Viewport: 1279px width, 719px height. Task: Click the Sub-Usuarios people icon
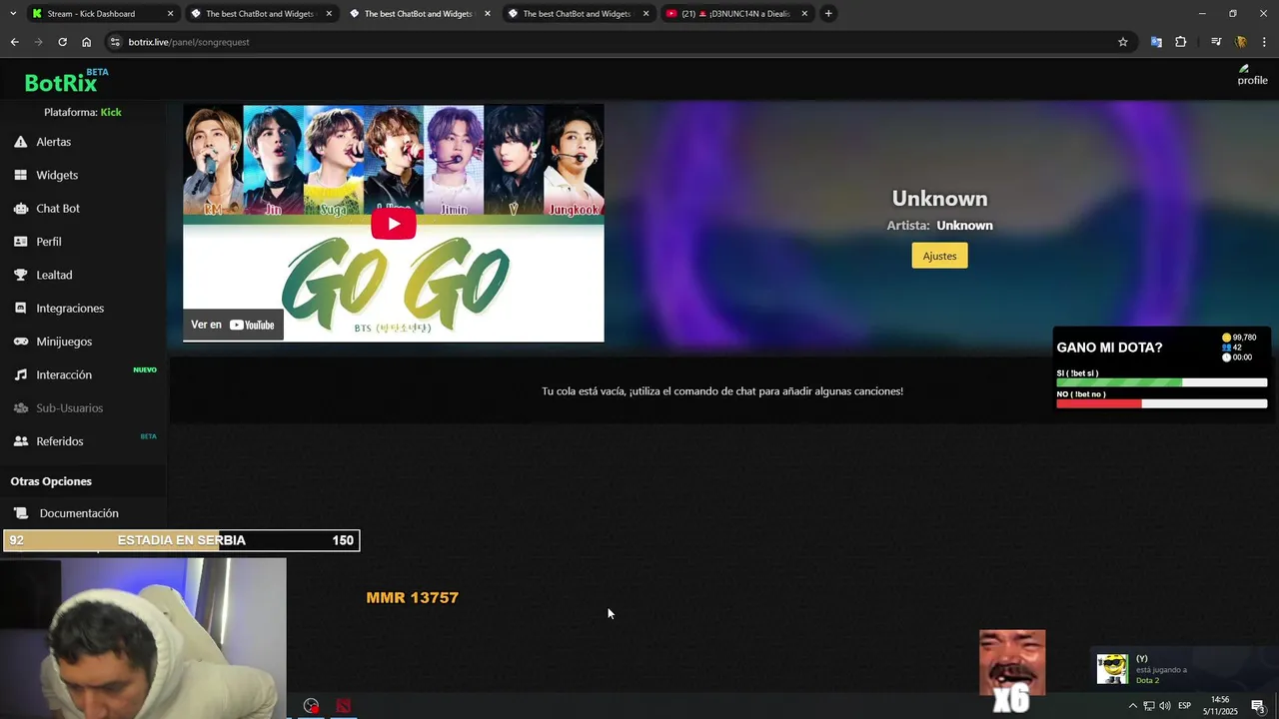point(20,408)
